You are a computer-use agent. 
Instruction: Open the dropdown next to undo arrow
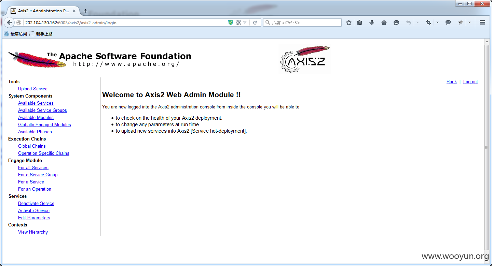tap(418, 23)
